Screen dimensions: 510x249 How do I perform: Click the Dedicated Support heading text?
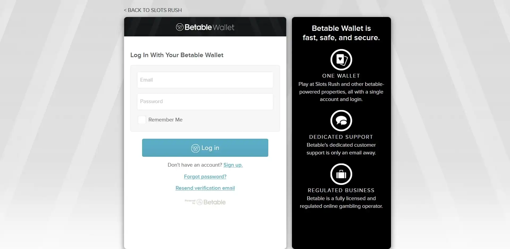[x=341, y=137]
